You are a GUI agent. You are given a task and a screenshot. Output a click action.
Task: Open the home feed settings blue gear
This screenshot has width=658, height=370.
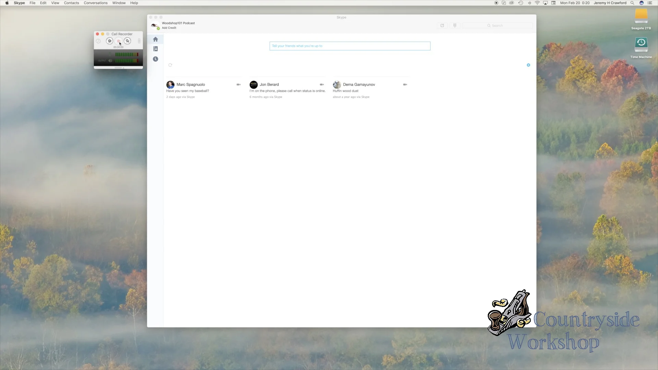pos(528,65)
